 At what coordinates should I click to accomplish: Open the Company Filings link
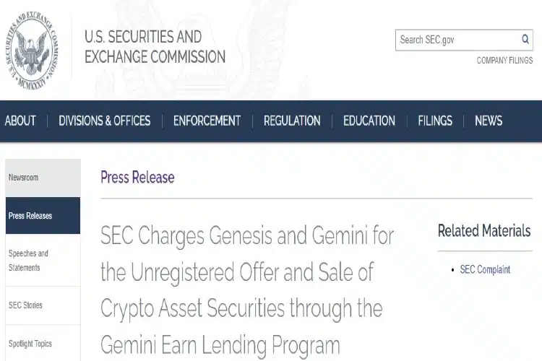(504, 61)
